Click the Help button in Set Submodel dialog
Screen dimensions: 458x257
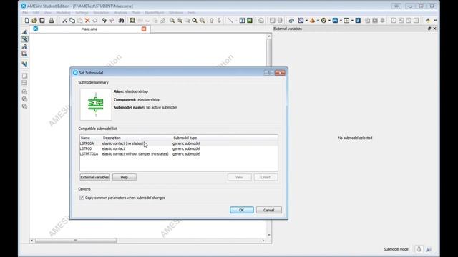tap(125, 177)
